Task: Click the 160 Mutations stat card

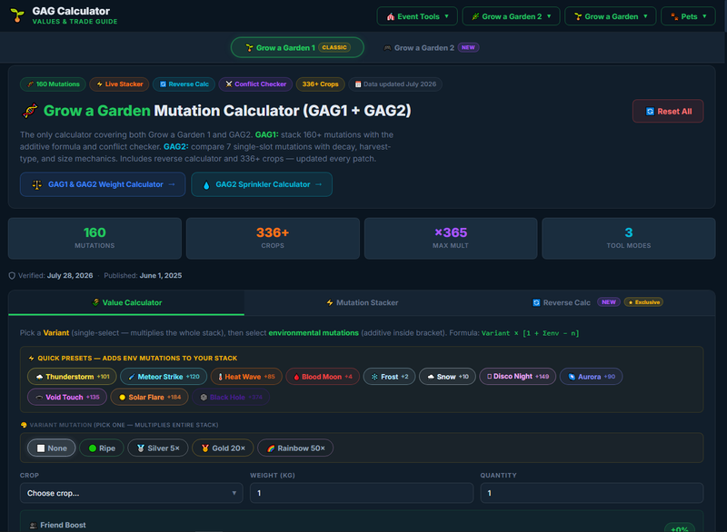Action: coord(95,239)
